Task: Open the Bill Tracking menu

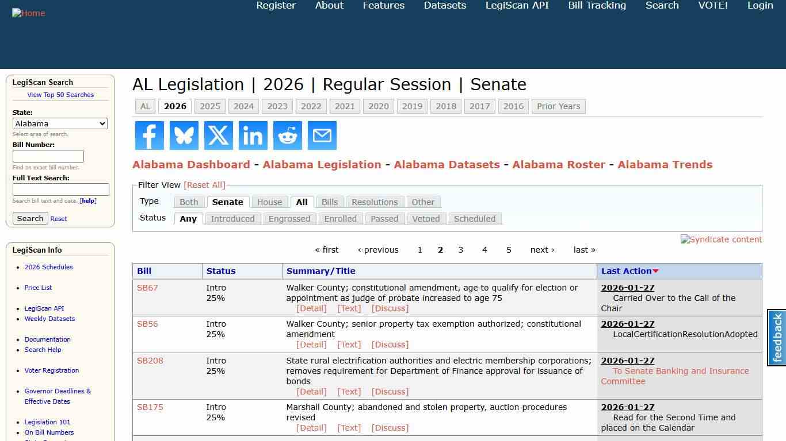Action: 597,6
